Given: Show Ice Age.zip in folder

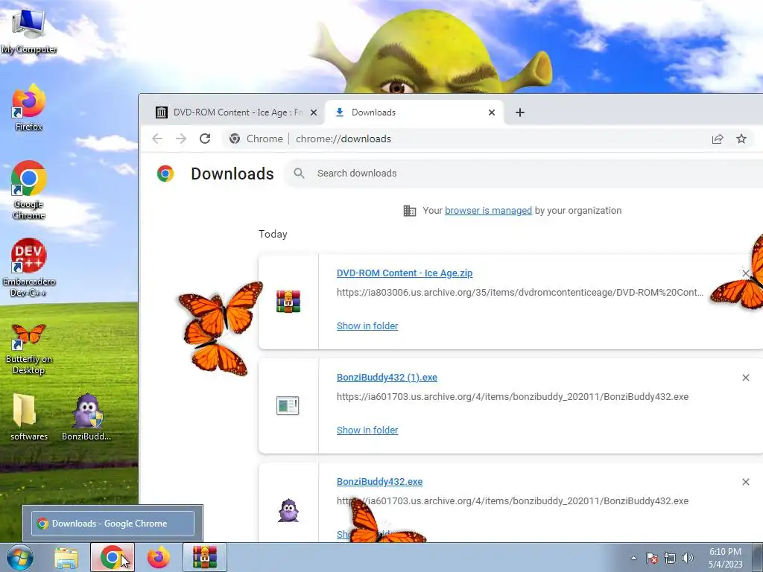Looking at the screenshot, I should pyautogui.click(x=367, y=326).
